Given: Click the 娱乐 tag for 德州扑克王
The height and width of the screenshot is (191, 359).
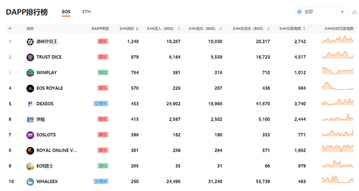Looking at the screenshot, I should [103, 41].
